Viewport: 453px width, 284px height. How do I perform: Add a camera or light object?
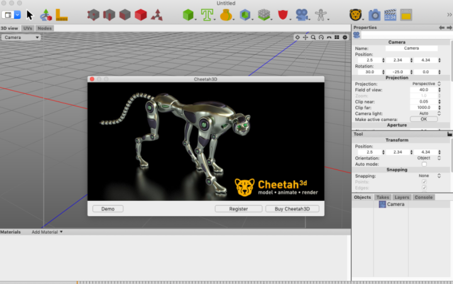click(301, 14)
